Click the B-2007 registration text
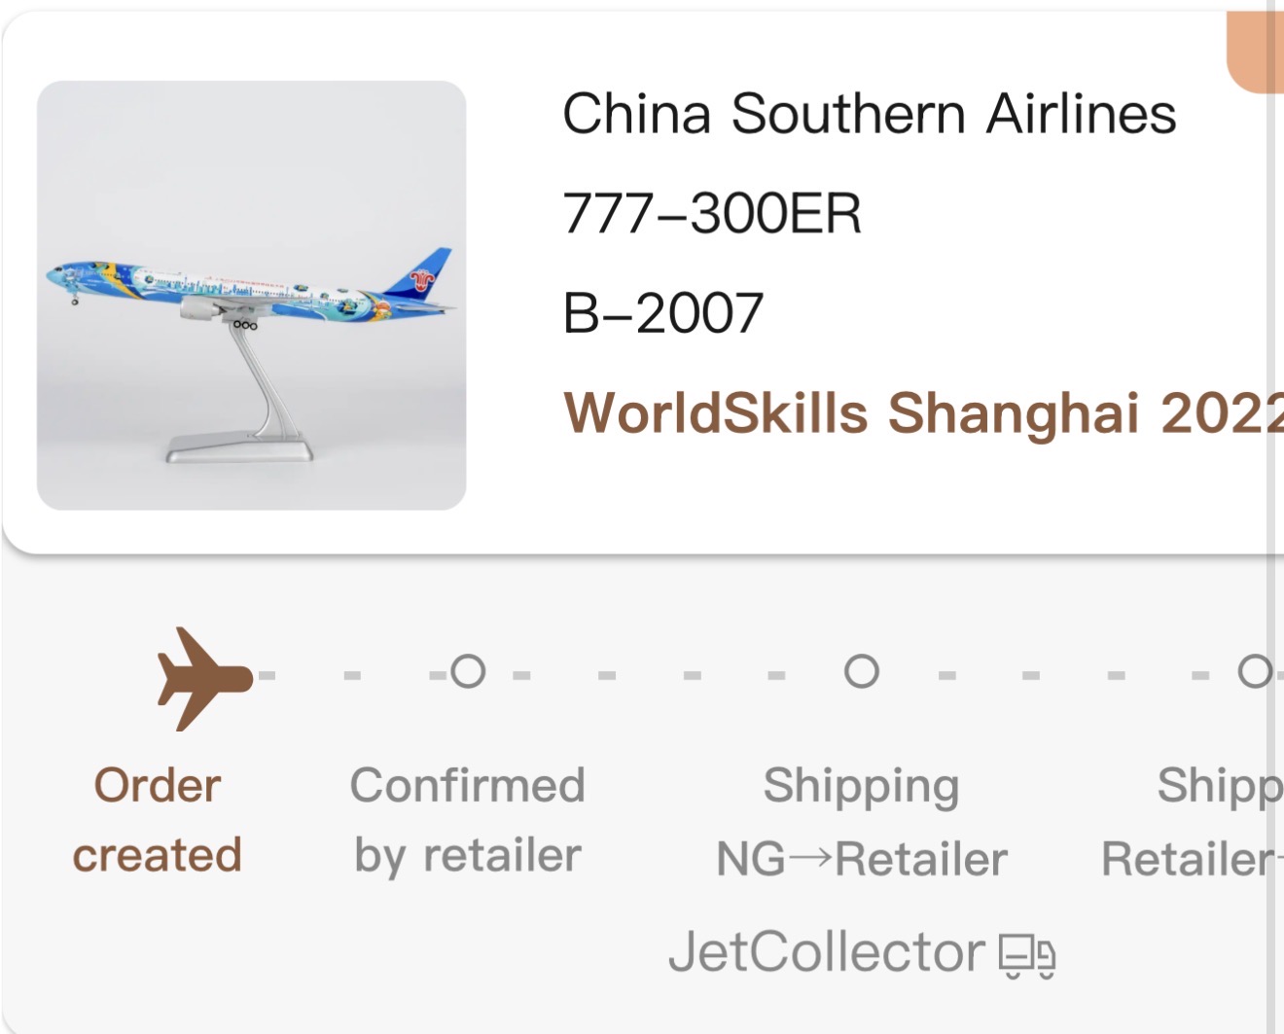The width and height of the screenshot is (1284, 1034). coord(663,313)
